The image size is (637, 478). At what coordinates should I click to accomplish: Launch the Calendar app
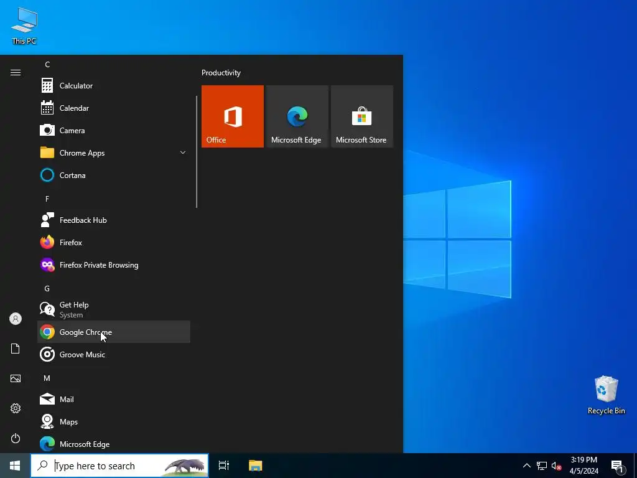[x=114, y=108]
